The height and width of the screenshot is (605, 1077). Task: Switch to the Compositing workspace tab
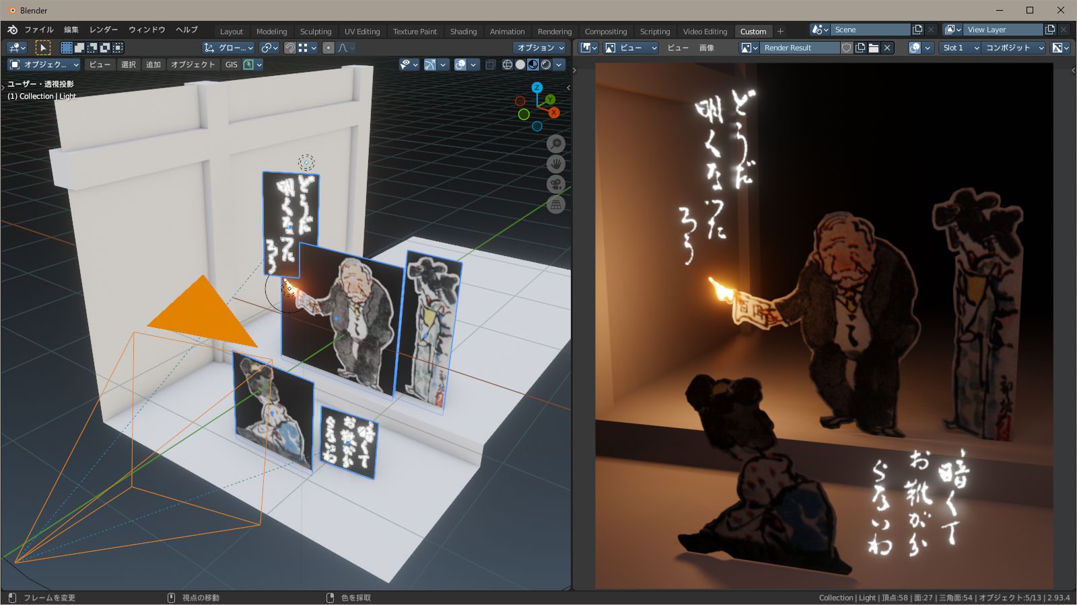coord(606,32)
